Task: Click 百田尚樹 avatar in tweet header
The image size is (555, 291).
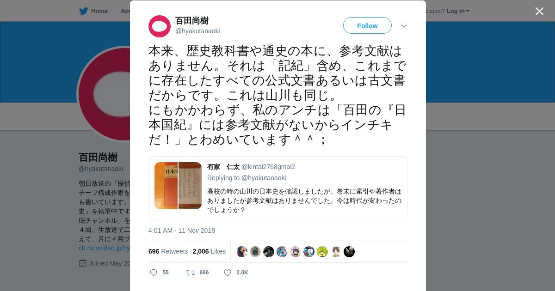Action: [x=160, y=26]
